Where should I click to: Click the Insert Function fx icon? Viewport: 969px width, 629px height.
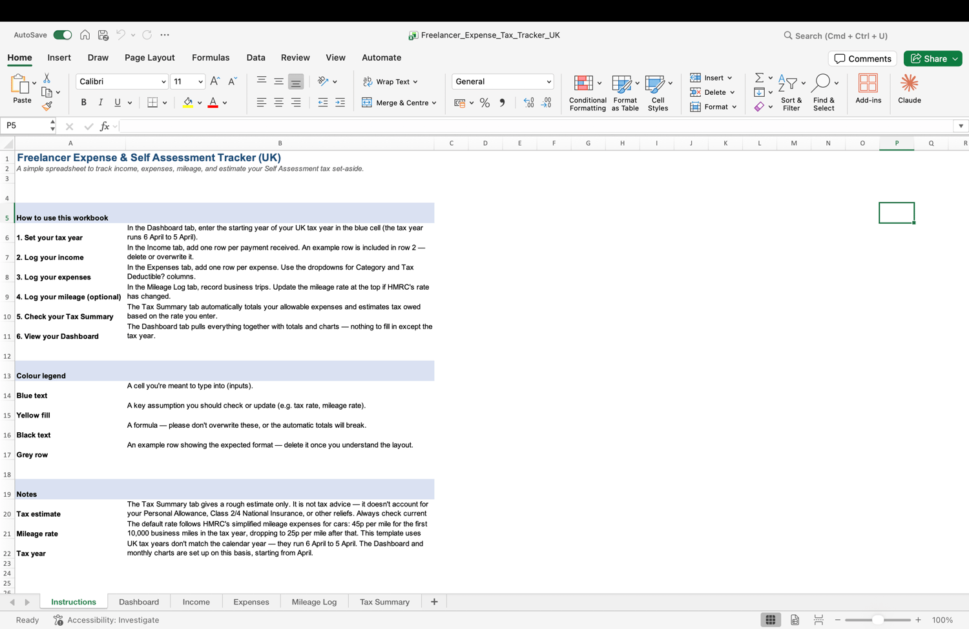(x=105, y=126)
